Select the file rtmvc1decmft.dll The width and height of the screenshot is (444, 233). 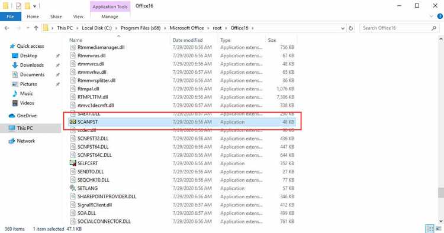96,105
